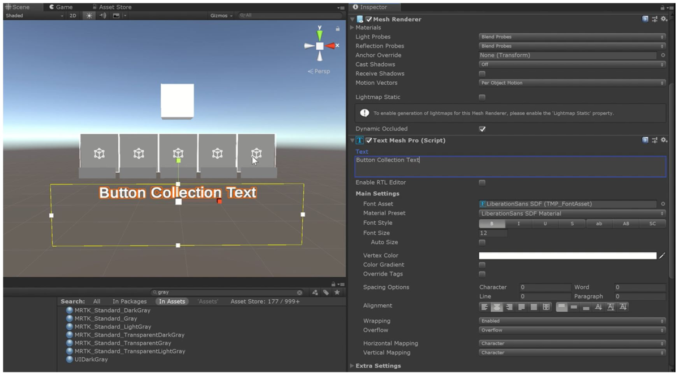Set vertical alignment to baseline
Screen dimensions: 679x376
pyautogui.click(x=599, y=307)
